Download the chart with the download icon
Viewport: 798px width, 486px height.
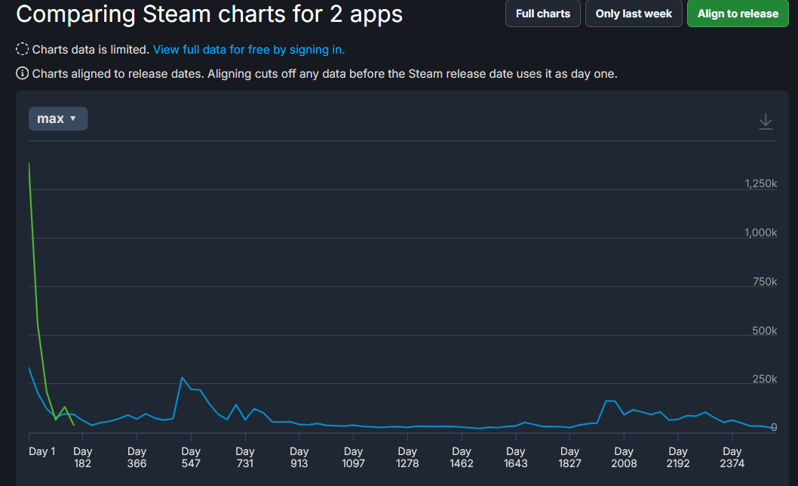point(766,121)
